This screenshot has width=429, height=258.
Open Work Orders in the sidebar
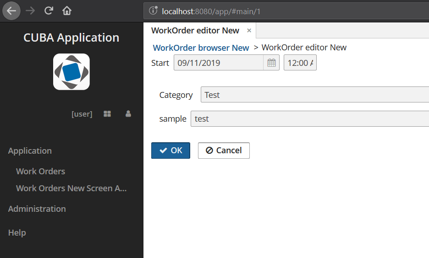40,172
